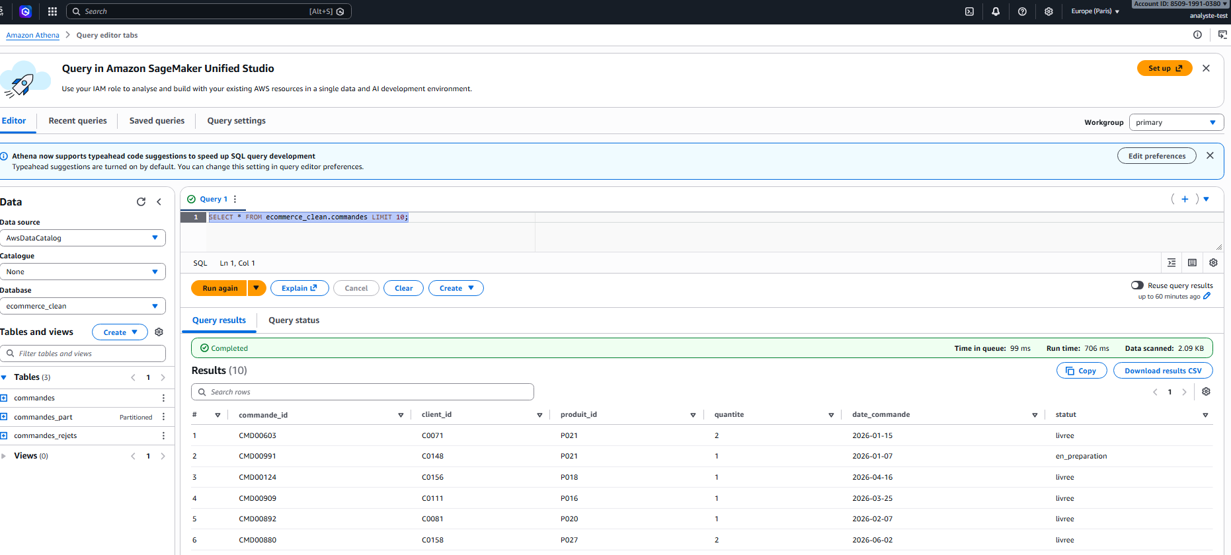Sort results by commande_id column arrow
Viewport: 1231px width, 555px height.
401,415
